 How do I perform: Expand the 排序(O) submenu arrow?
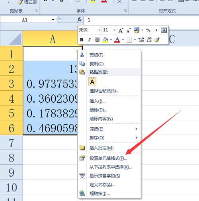pos(137,138)
